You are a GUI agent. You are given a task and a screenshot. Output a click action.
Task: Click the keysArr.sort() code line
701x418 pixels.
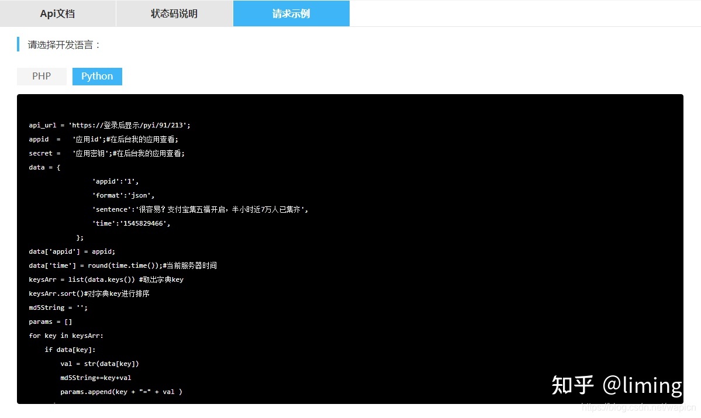(89, 293)
